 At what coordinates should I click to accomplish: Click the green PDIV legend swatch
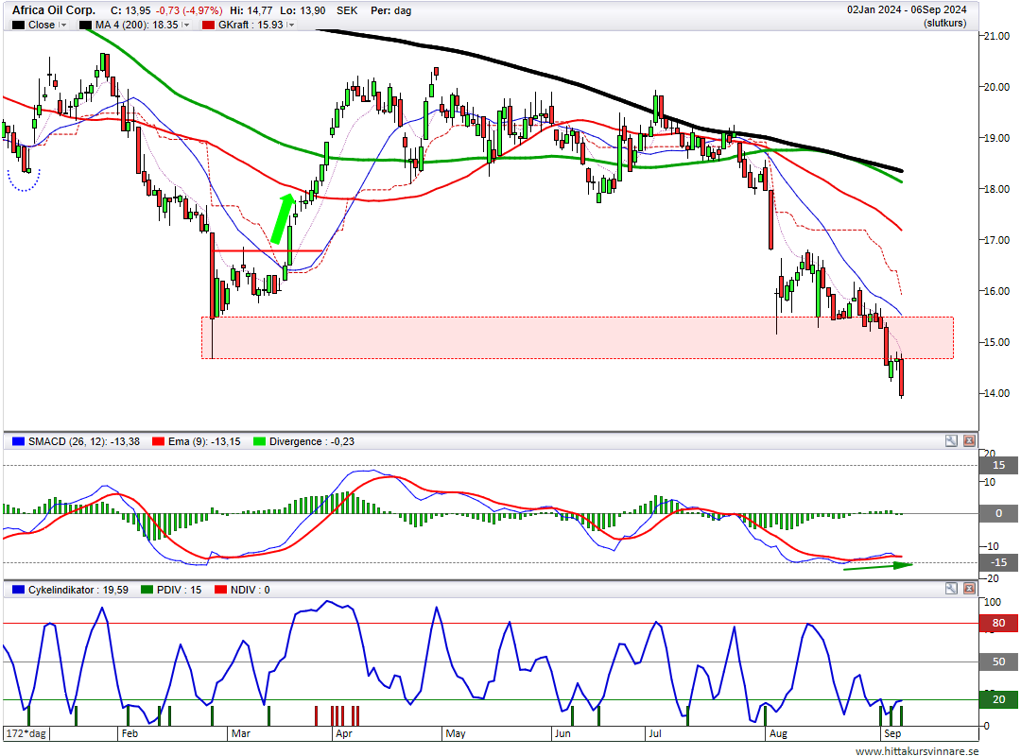[x=147, y=590]
